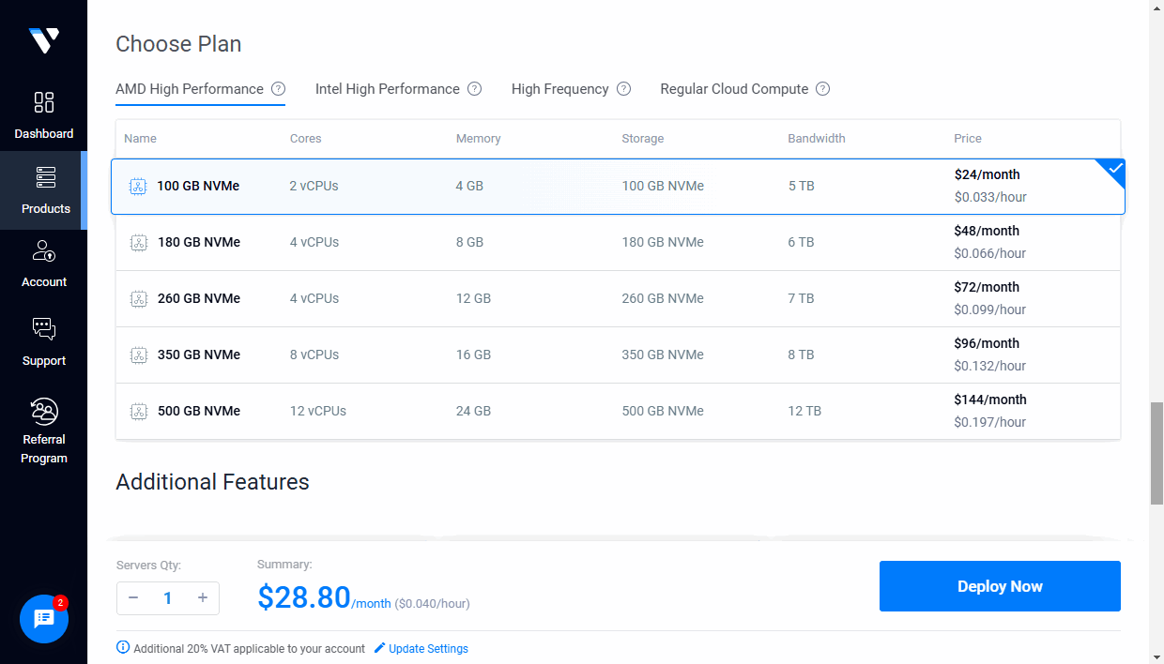Click the info icon next to VAT note

pyautogui.click(x=123, y=647)
